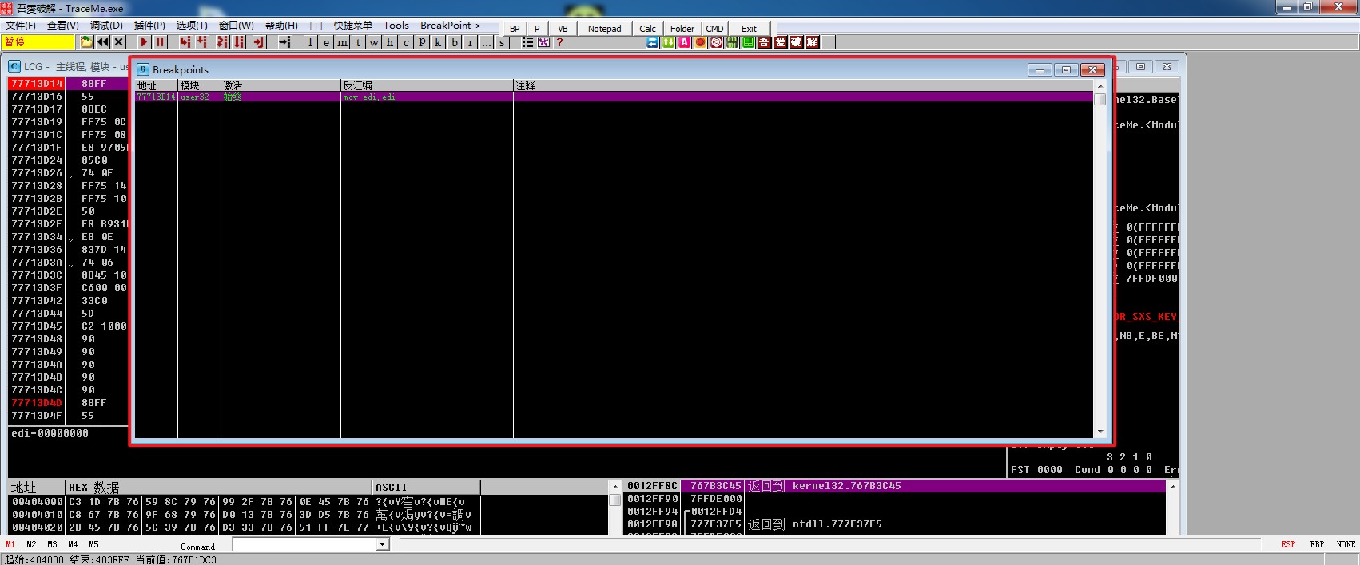The height and width of the screenshot is (565, 1360).
Task: Open the 选项(T) menu
Action: tap(192, 26)
